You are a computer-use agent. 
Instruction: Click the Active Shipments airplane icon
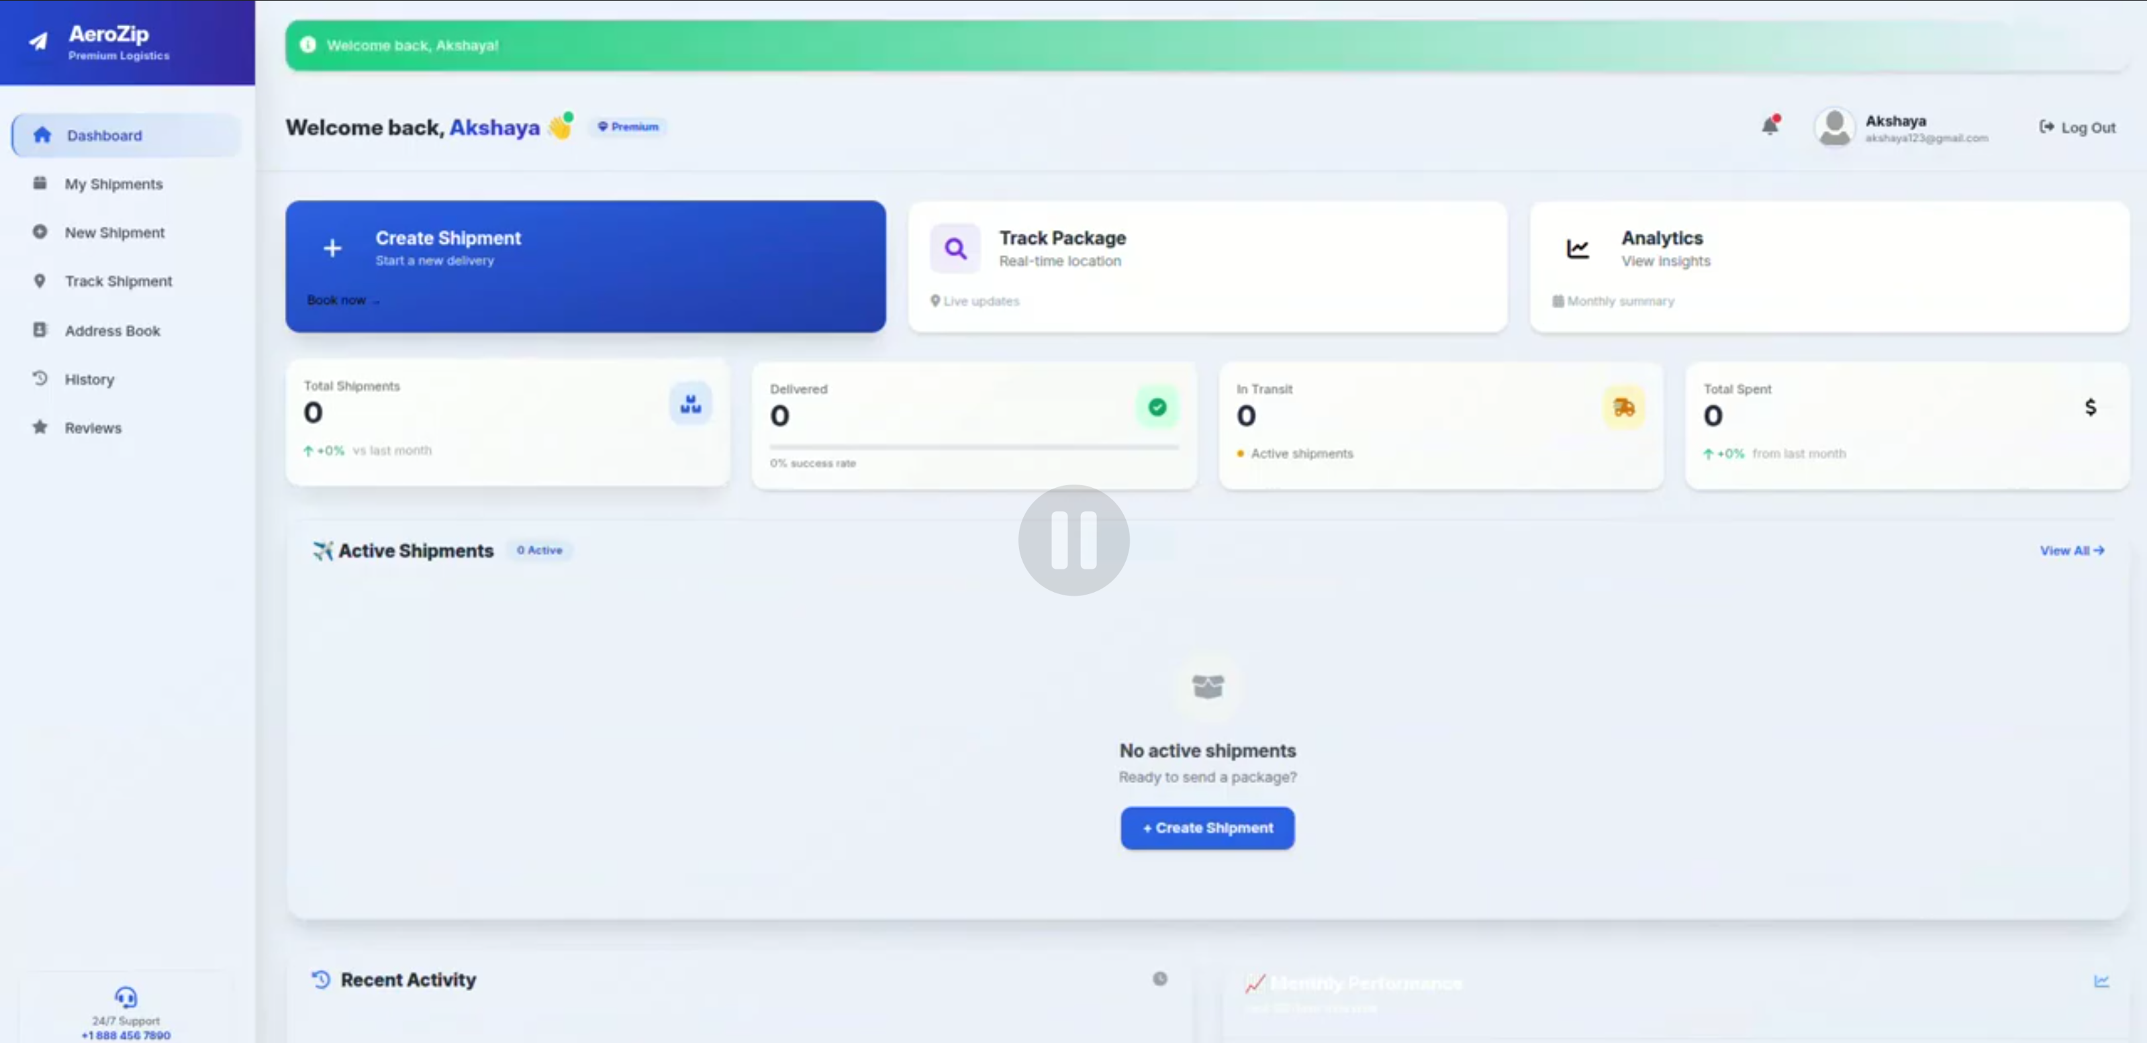click(x=322, y=550)
